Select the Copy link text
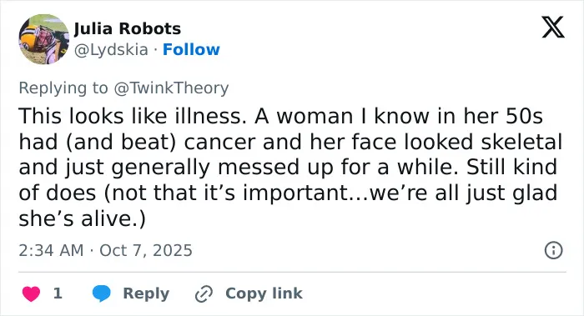The height and width of the screenshot is (316, 584). [264, 293]
